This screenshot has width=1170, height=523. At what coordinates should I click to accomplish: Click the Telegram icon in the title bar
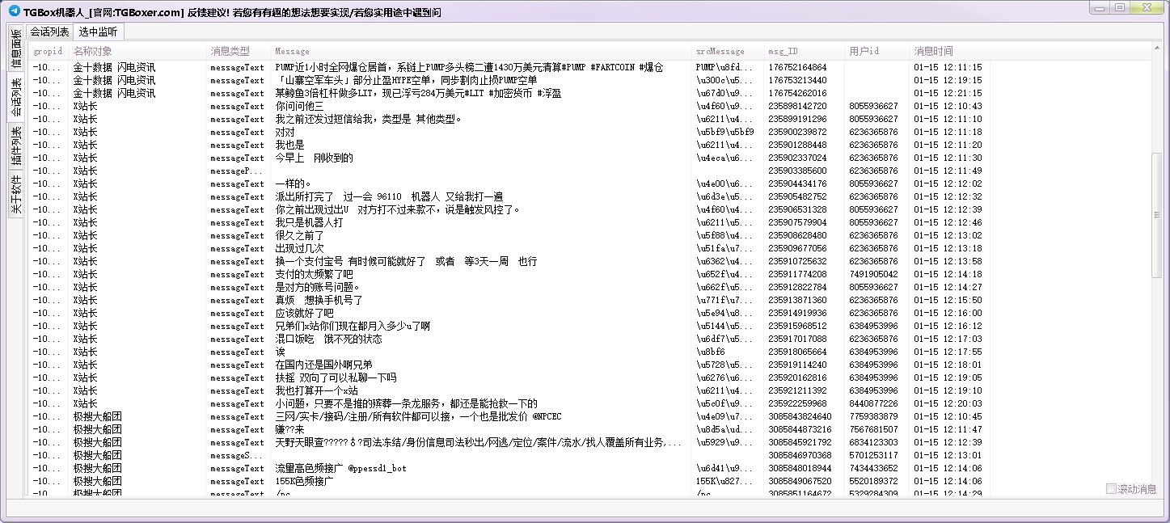[14, 10]
